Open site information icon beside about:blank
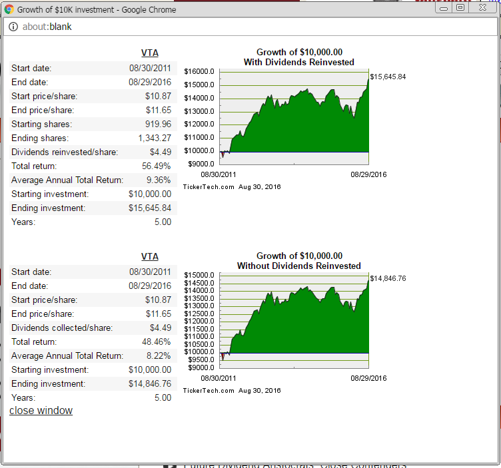Viewport: 501px width, 468px height. point(13,27)
